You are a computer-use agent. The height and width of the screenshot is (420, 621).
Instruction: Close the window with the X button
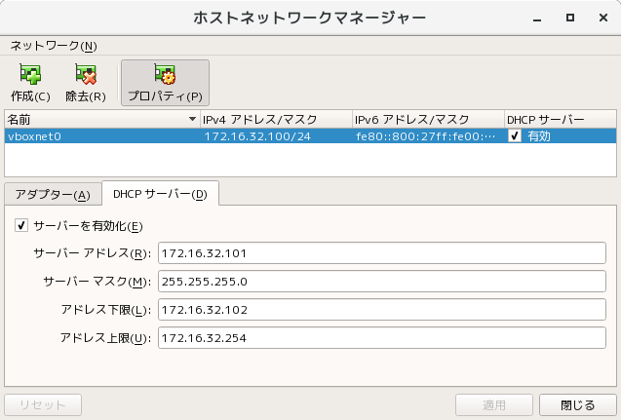603,18
